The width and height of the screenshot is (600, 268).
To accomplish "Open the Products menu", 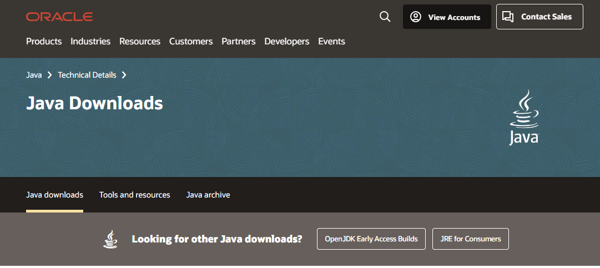I will pyautogui.click(x=44, y=41).
